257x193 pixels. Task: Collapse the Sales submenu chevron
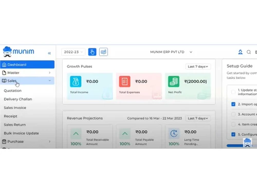point(50,80)
